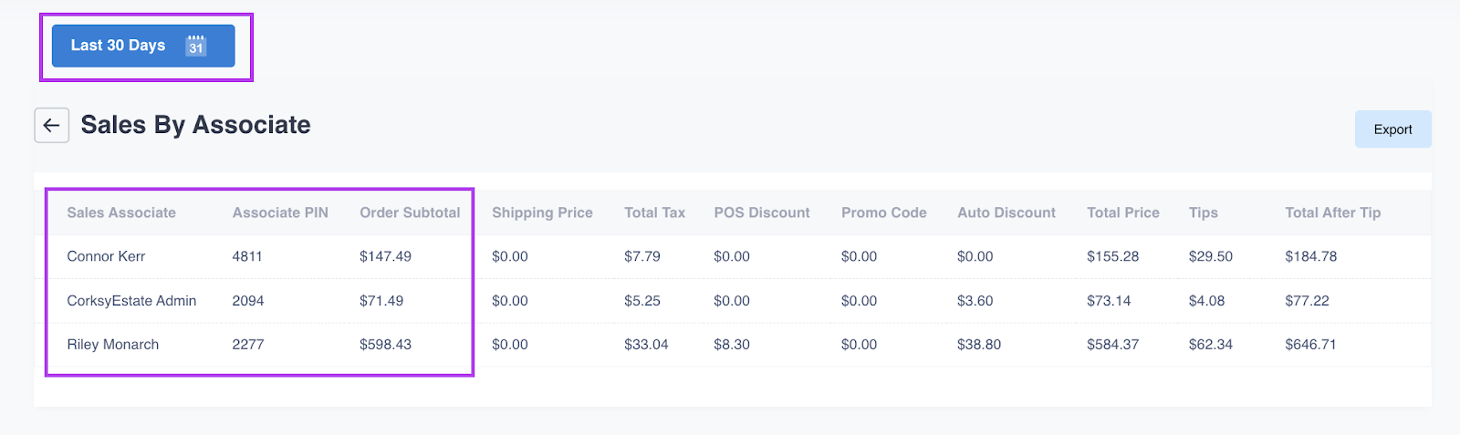Click the Tips column header
The height and width of the screenshot is (435, 1460).
[x=1203, y=212]
